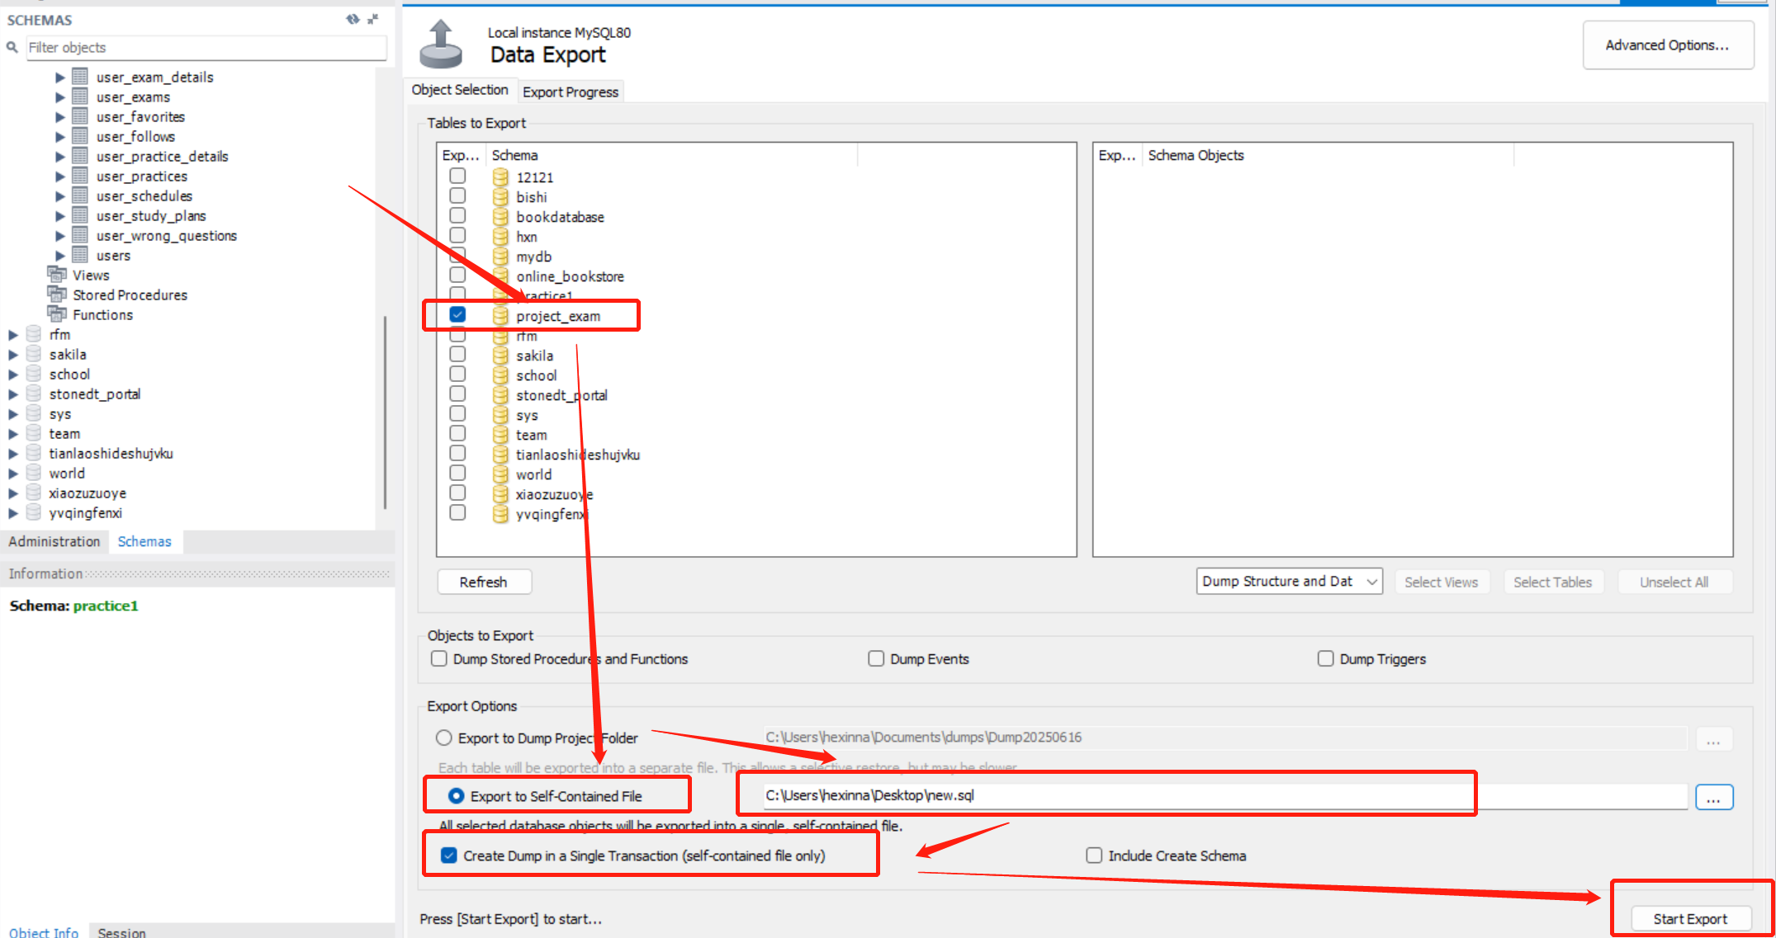Switch to the Administration tab

coord(54,541)
